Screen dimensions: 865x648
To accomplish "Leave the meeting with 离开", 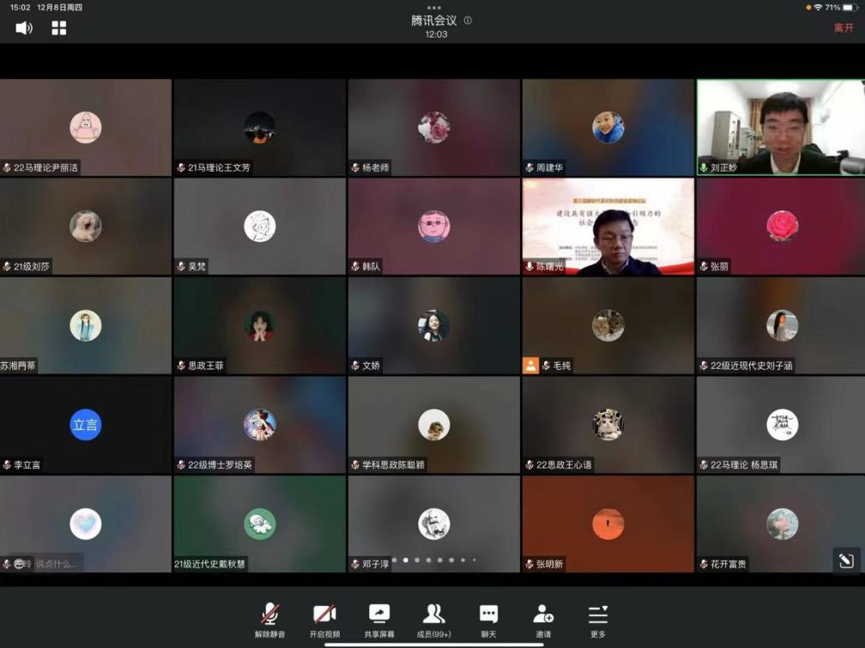I will point(844,28).
